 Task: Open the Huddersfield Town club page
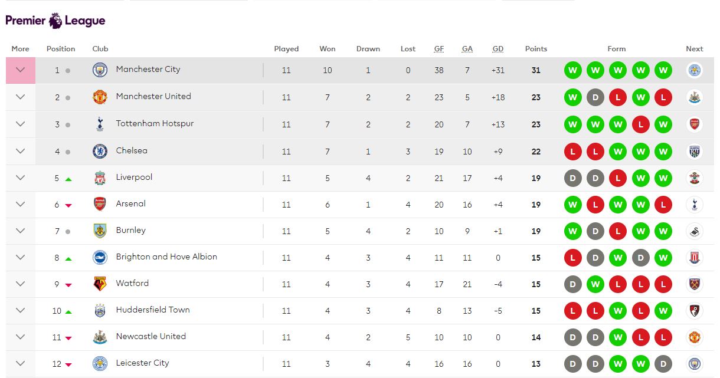click(x=153, y=310)
